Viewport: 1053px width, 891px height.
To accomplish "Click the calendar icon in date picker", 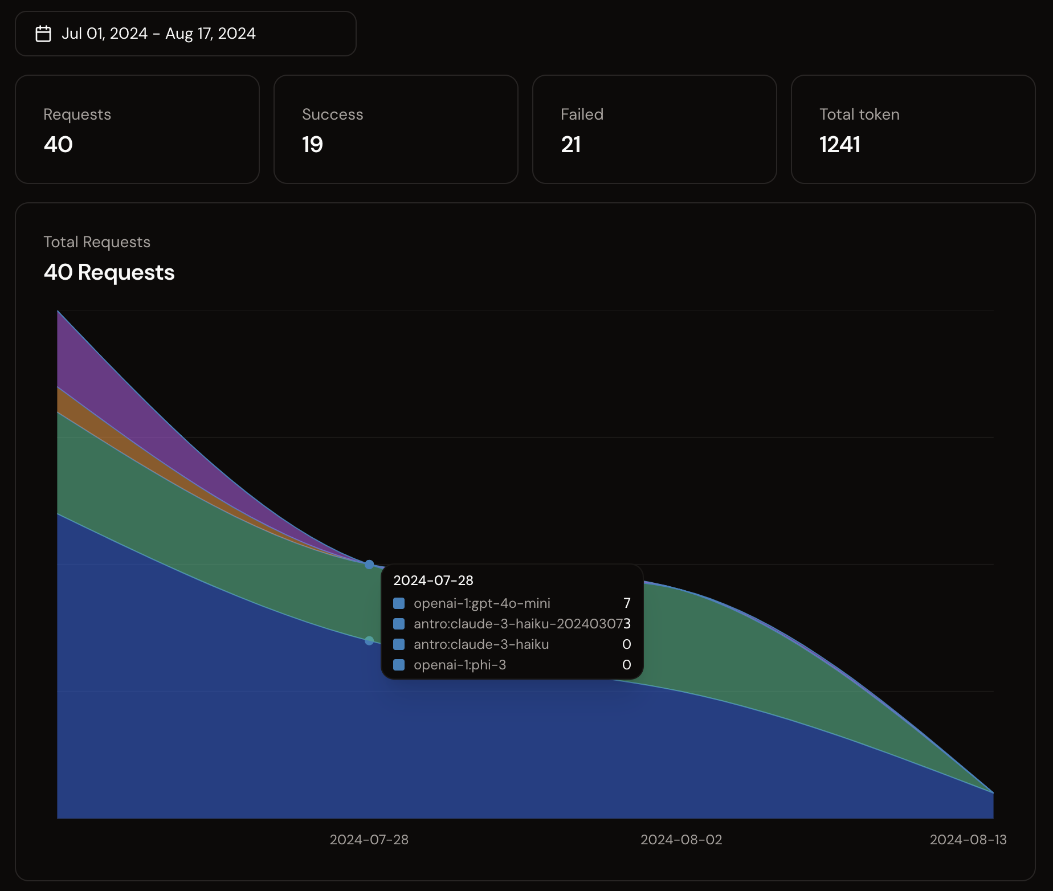I will tap(43, 34).
